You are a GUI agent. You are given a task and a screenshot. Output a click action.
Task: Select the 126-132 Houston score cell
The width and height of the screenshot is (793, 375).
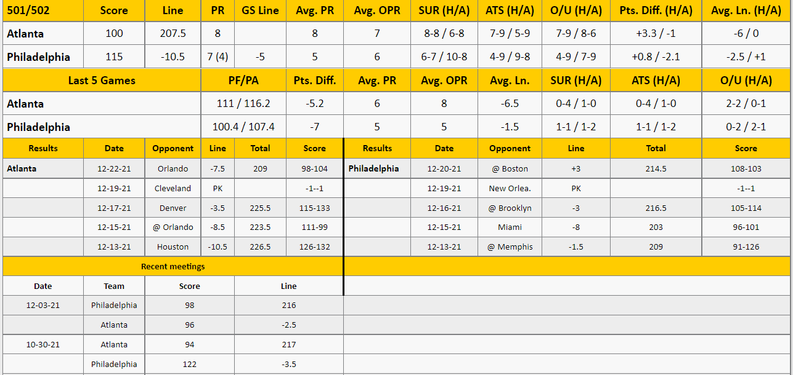tap(314, 247)
